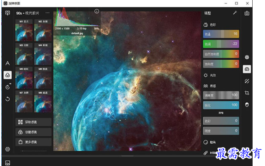Viewport: 265px width, 166px height.
Task: Open settings hexagon icon in left sidebar
Action: (8, 149)
